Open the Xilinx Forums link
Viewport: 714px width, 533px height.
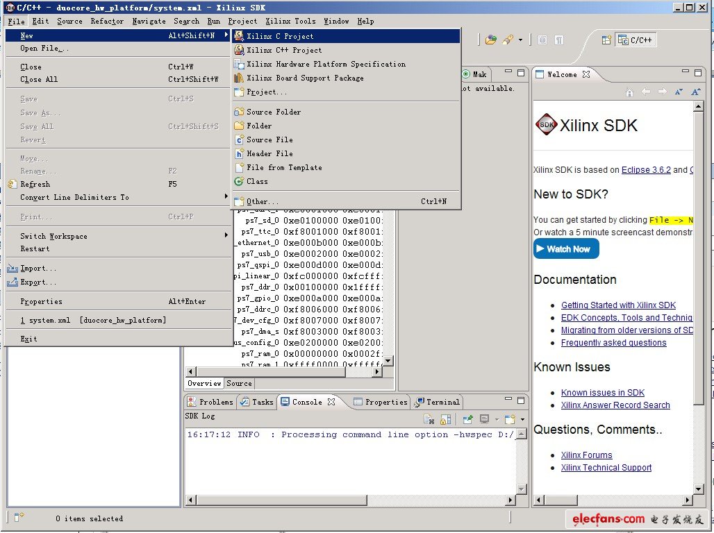click(x=586, y=455)
